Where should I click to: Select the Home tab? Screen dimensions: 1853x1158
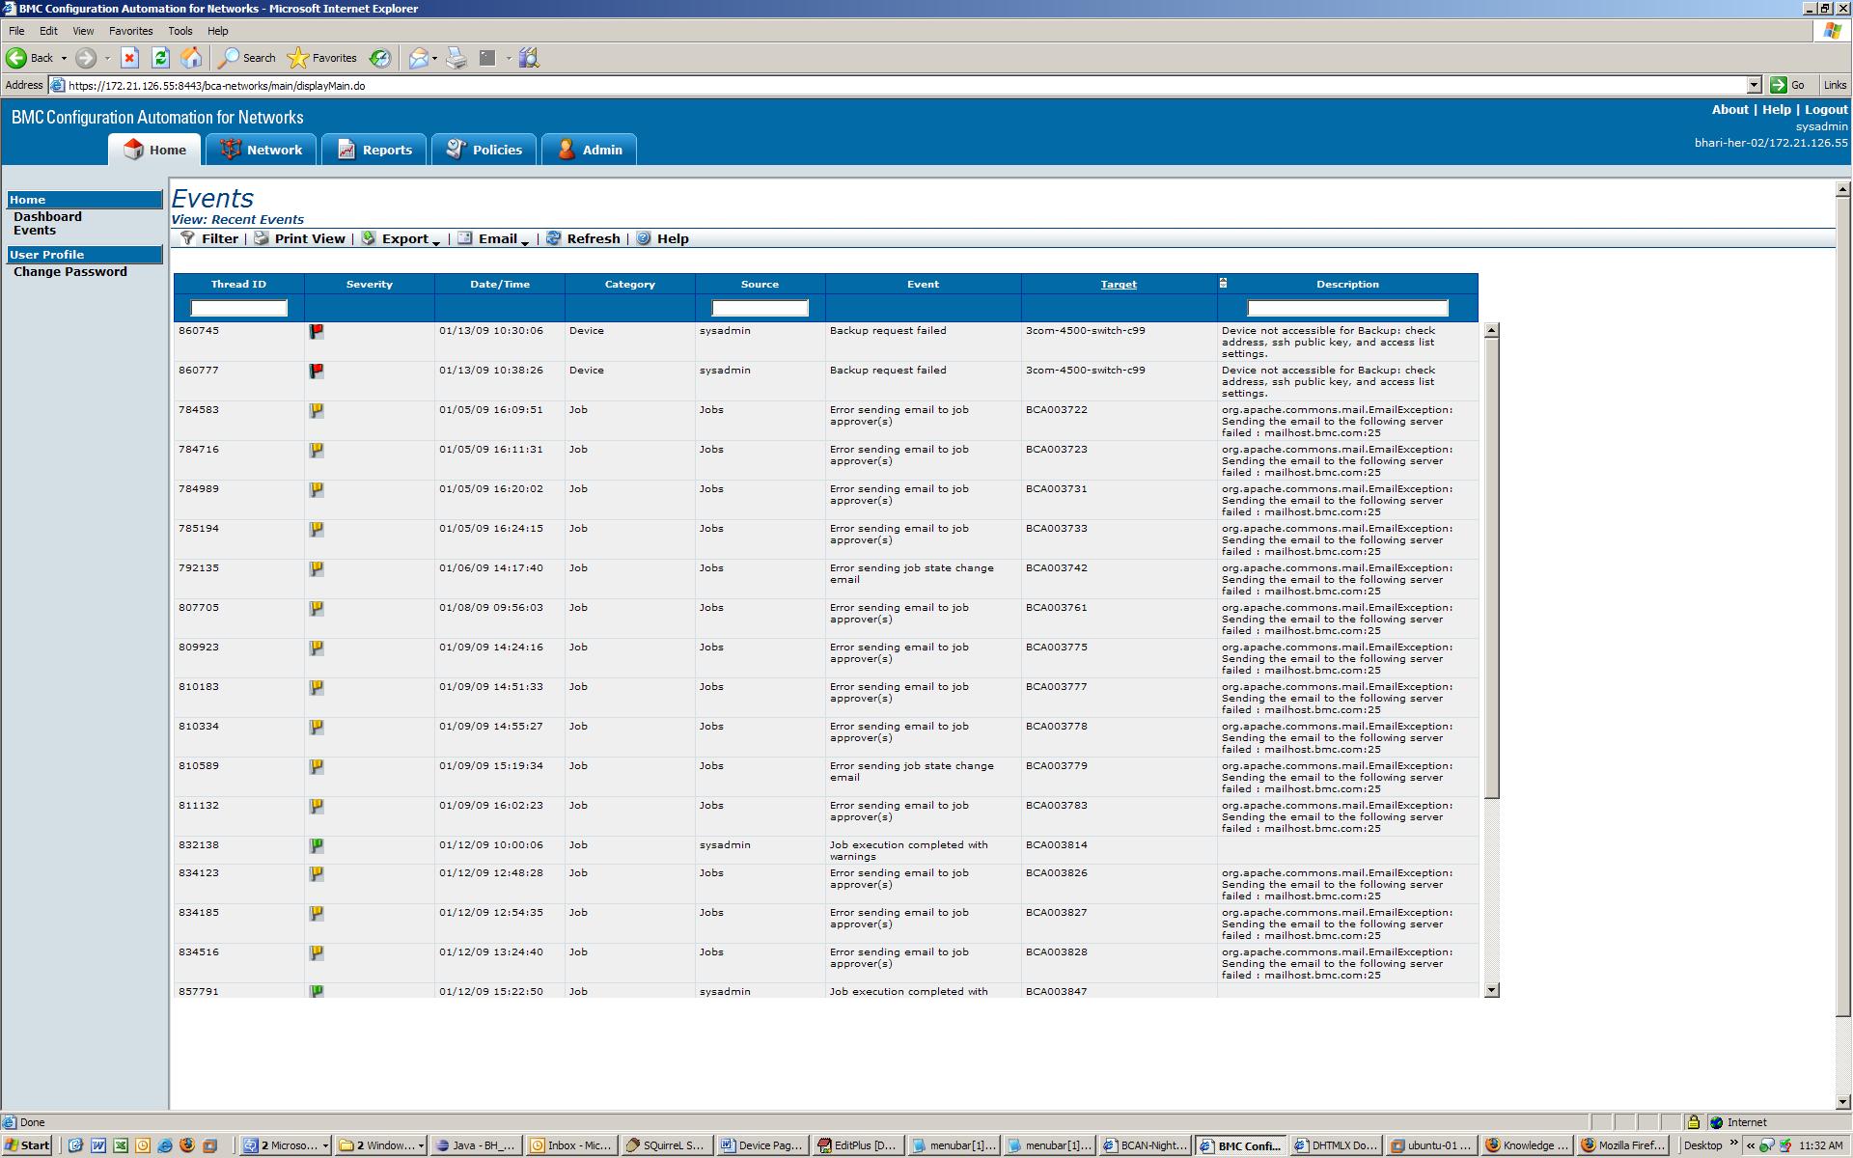click(154, 150)
